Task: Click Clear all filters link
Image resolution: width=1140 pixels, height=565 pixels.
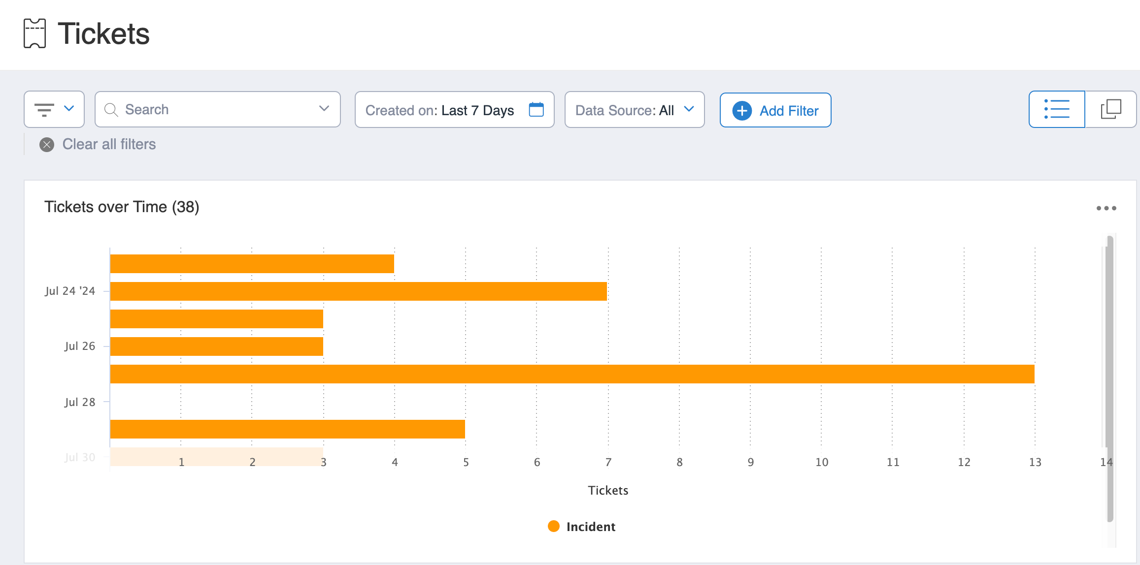Action: [109, 144]
